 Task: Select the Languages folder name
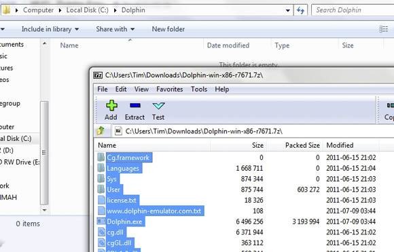click(x=123, y=168)
